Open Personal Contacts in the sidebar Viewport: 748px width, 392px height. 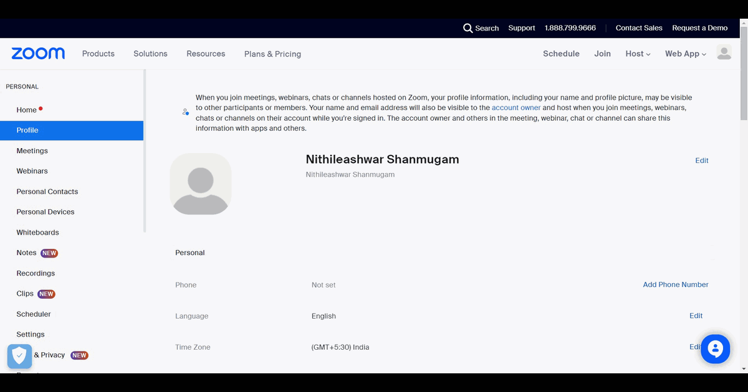point(47,192)
